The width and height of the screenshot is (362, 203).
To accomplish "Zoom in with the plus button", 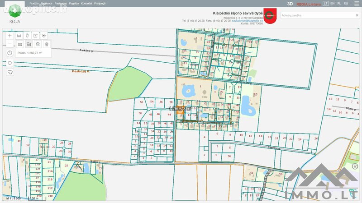I will pos(10,36).
